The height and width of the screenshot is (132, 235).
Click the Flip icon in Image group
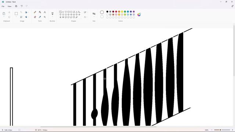click(26, 17)
